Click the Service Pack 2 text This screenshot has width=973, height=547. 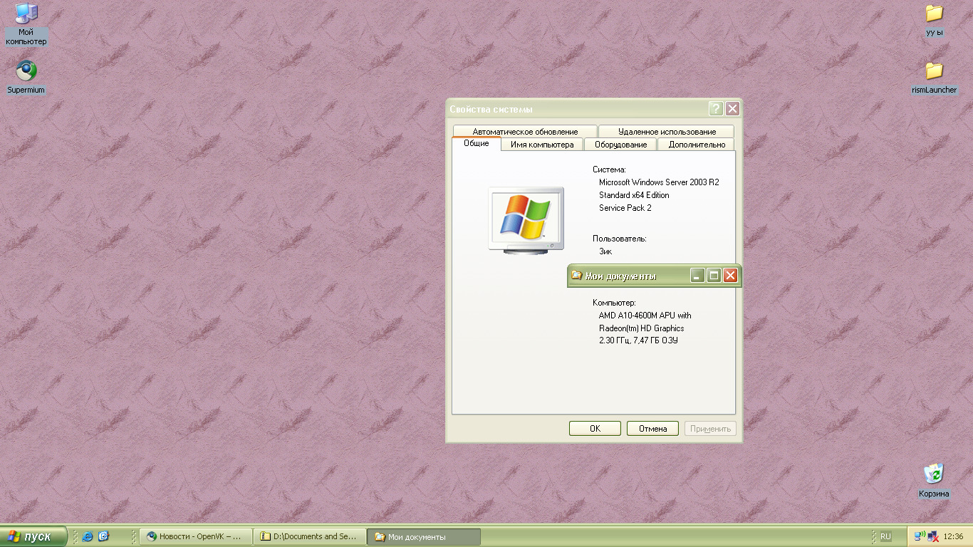[x=625, y=208]
